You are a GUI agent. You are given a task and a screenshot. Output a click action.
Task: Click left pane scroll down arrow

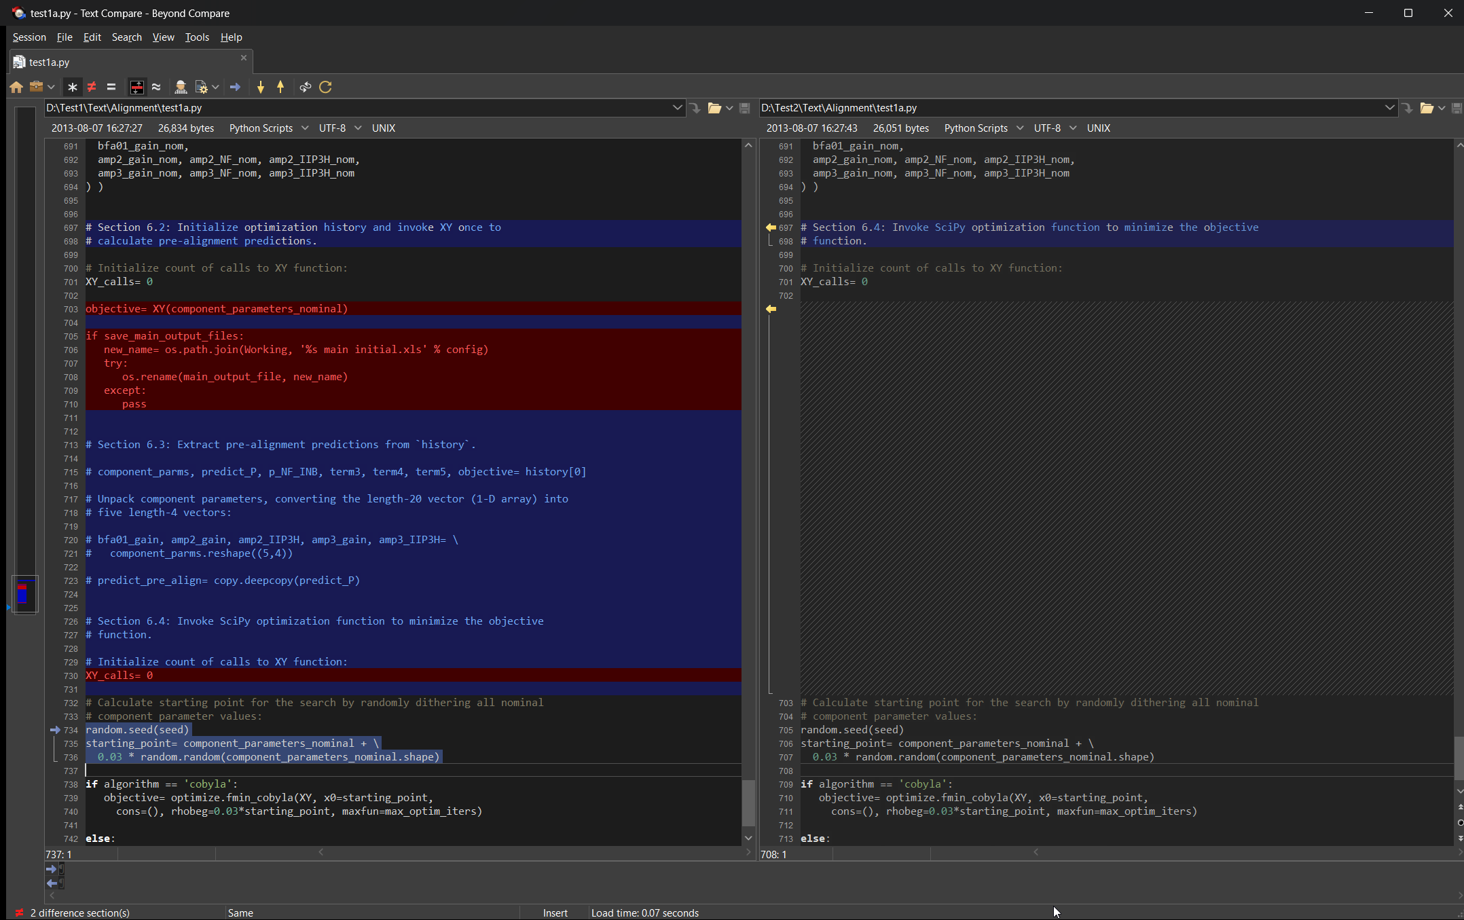748,839
